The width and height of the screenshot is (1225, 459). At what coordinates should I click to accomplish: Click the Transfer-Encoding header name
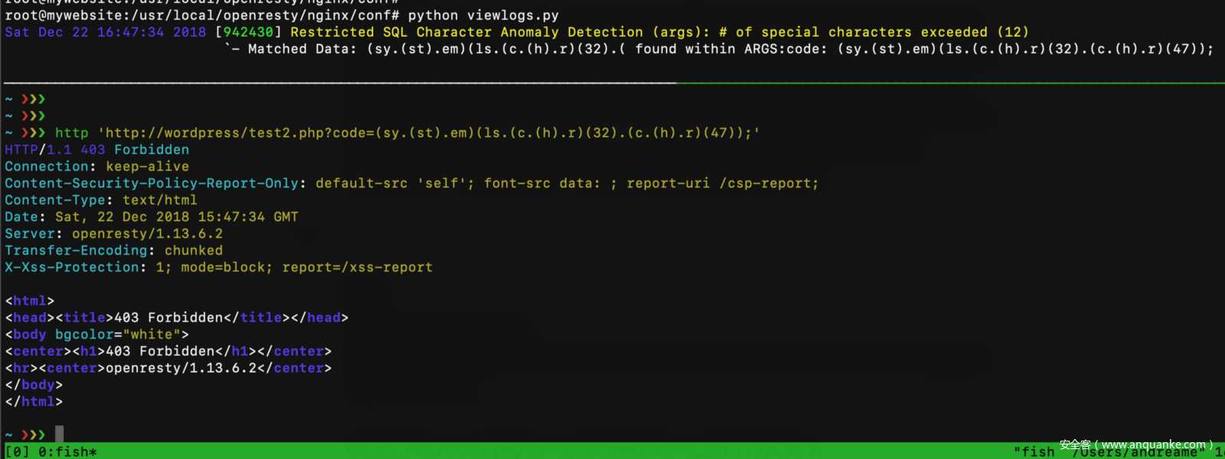[x=76, y=251]
